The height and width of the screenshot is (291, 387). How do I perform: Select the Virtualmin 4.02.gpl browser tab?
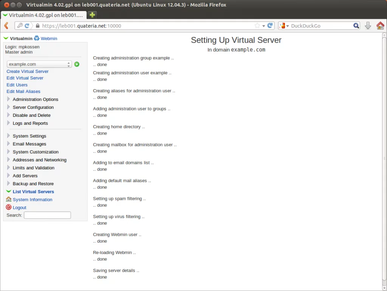[x=43, y=15]
